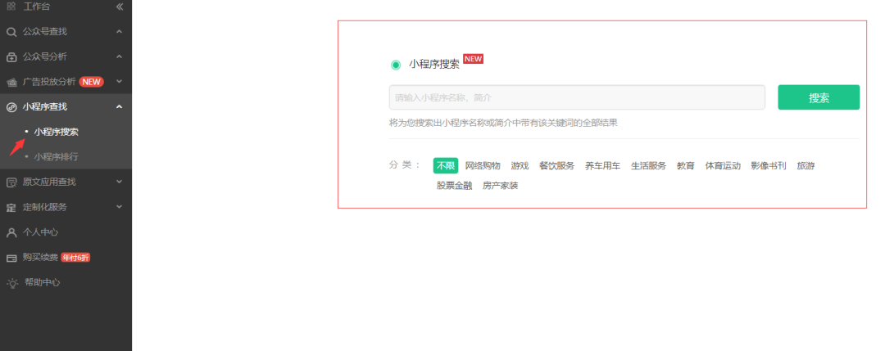Click the 个人中心 person icon
The width and height of the screenshot is (885, 351).
pyautogui.click(x=11, y=232)
